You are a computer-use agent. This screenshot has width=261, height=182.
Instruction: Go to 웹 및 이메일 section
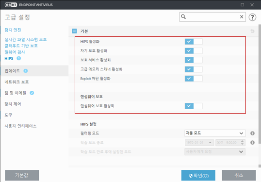[x=16, y=93]
